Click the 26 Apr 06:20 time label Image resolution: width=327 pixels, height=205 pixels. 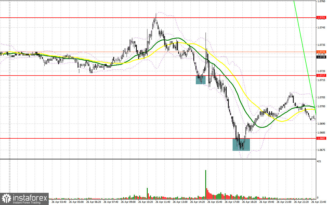click(94, 202)
